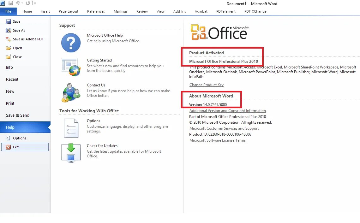Go to the Print section

tap(10, 103)
